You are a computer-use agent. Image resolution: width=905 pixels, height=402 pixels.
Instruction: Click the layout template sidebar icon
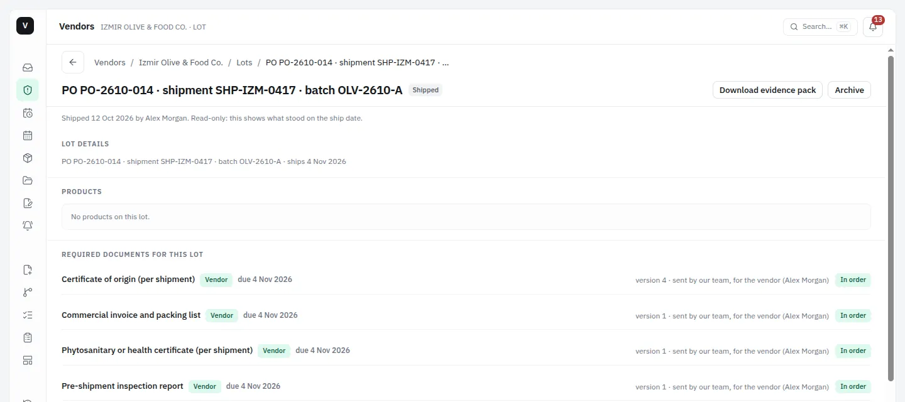[x=28, y=360]
